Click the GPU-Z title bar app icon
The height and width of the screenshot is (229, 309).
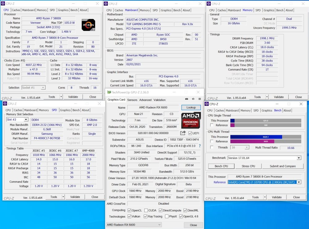pyautogui.click(x=109, y=92)
